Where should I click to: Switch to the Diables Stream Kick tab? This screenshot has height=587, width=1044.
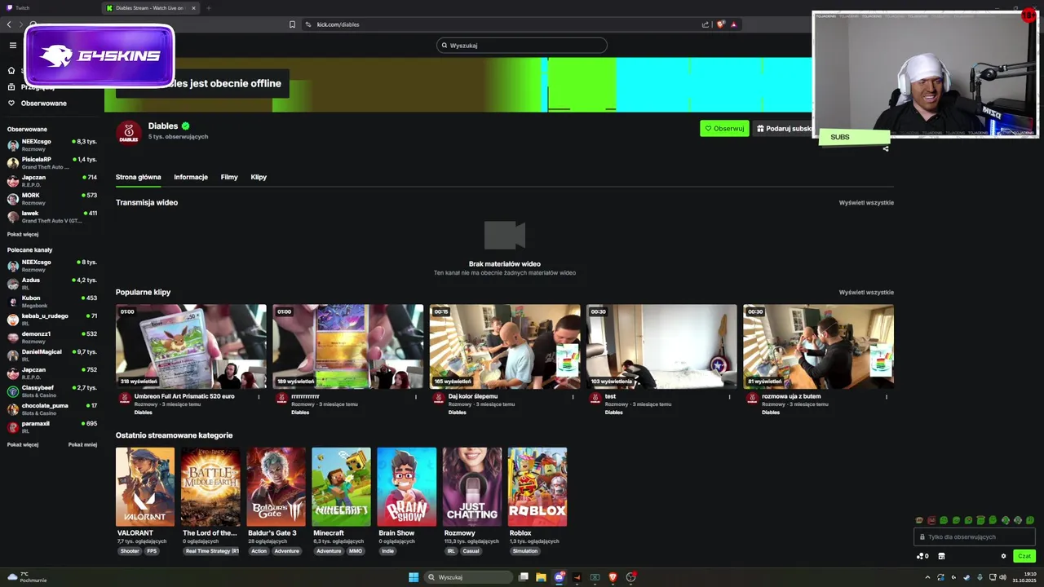pos(152,8)
